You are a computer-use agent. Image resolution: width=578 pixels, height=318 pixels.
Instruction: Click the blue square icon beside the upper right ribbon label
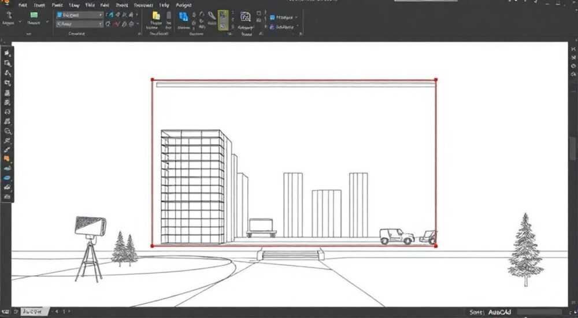pyautogui.click(x=272, y=17)
